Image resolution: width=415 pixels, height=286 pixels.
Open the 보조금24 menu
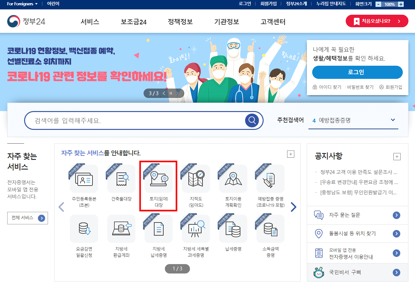[x=134, y=22]
